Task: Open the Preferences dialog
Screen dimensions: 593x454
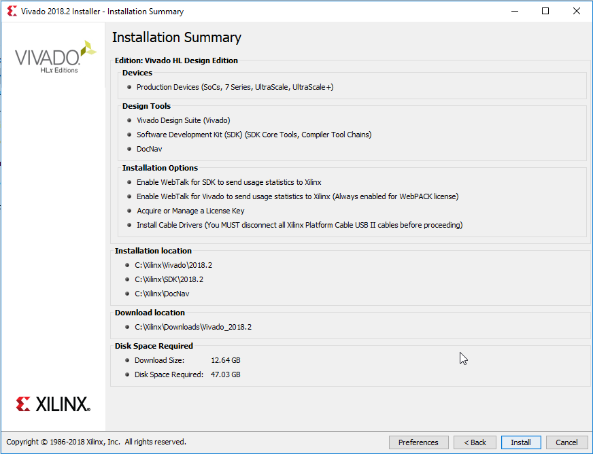Action: click(x=418, y=442)
